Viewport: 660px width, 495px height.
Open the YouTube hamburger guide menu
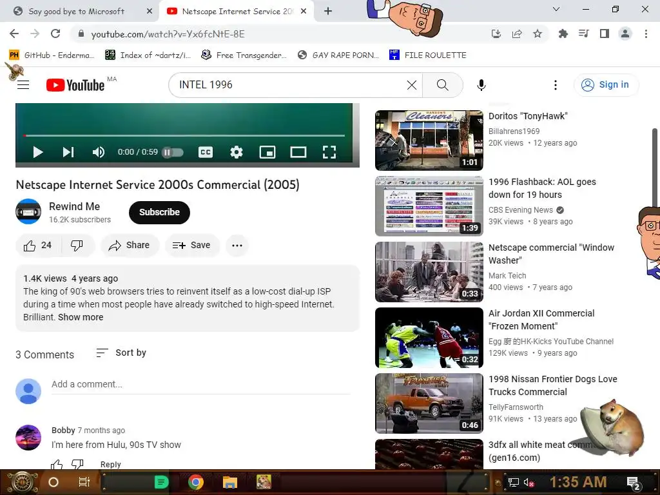coord(23,85)
